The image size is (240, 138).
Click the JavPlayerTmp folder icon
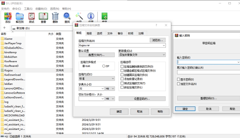click(x=2, y=43)
